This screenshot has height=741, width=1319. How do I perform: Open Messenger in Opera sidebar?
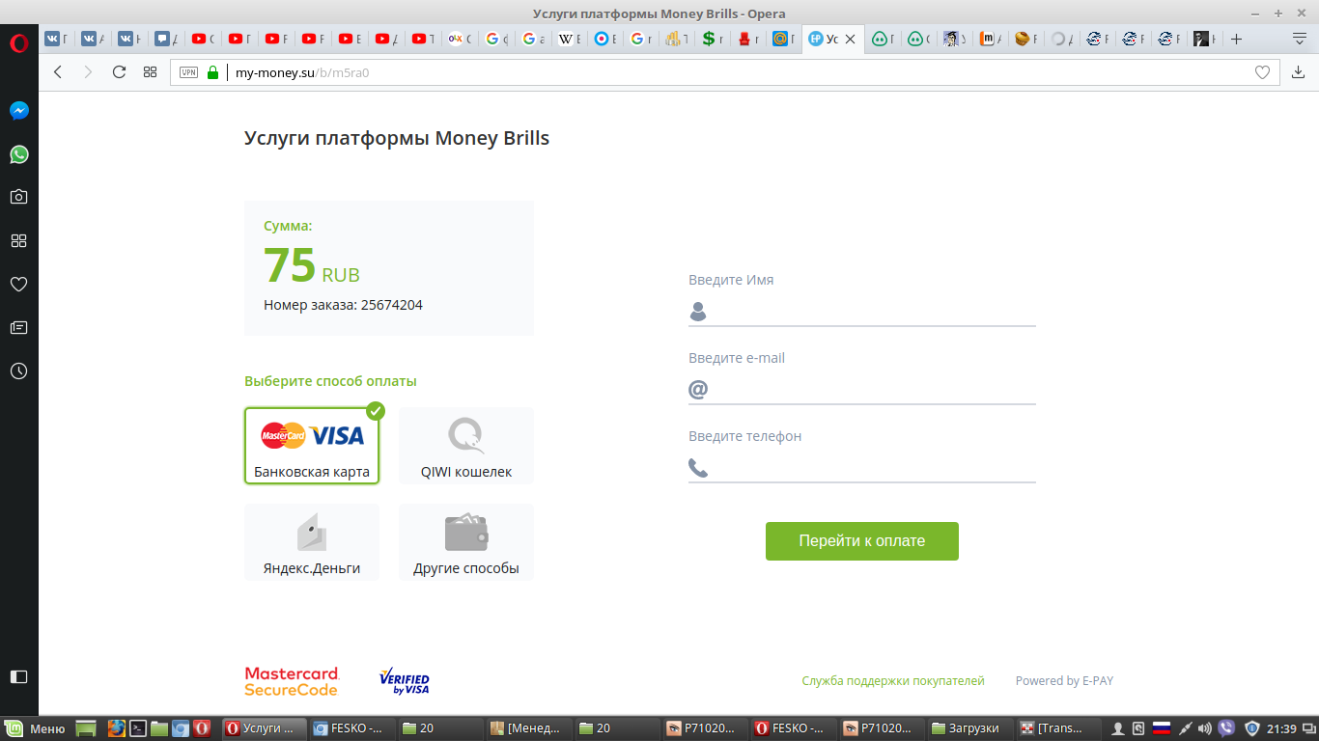[x=18, y=111]
